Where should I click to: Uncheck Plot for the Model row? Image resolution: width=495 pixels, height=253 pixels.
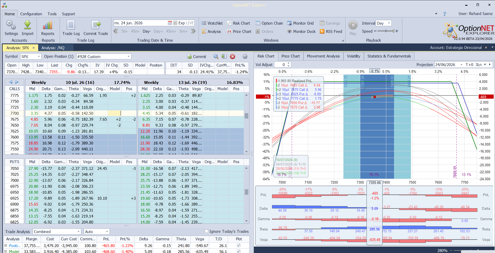(239, 251)
